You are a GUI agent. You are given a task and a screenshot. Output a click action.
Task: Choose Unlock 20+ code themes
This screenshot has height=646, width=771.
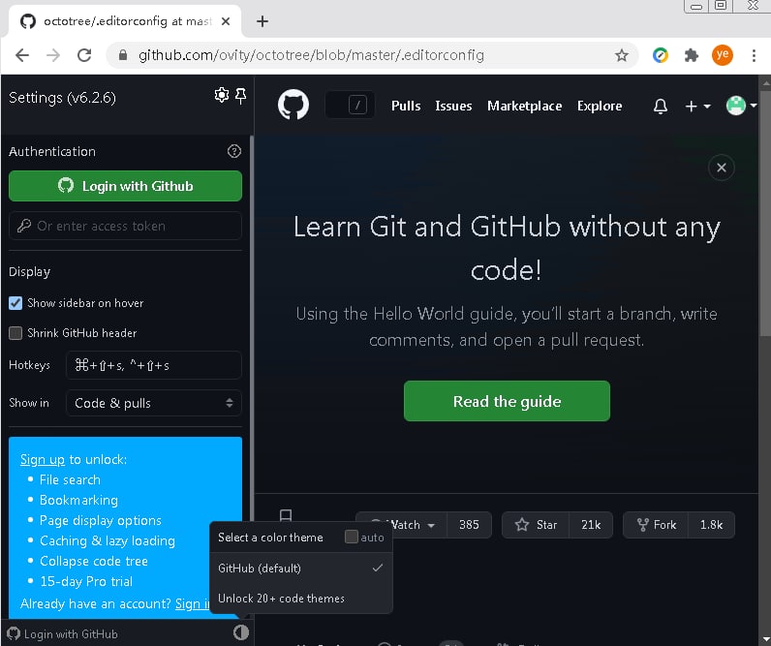(x=301, y=599)
